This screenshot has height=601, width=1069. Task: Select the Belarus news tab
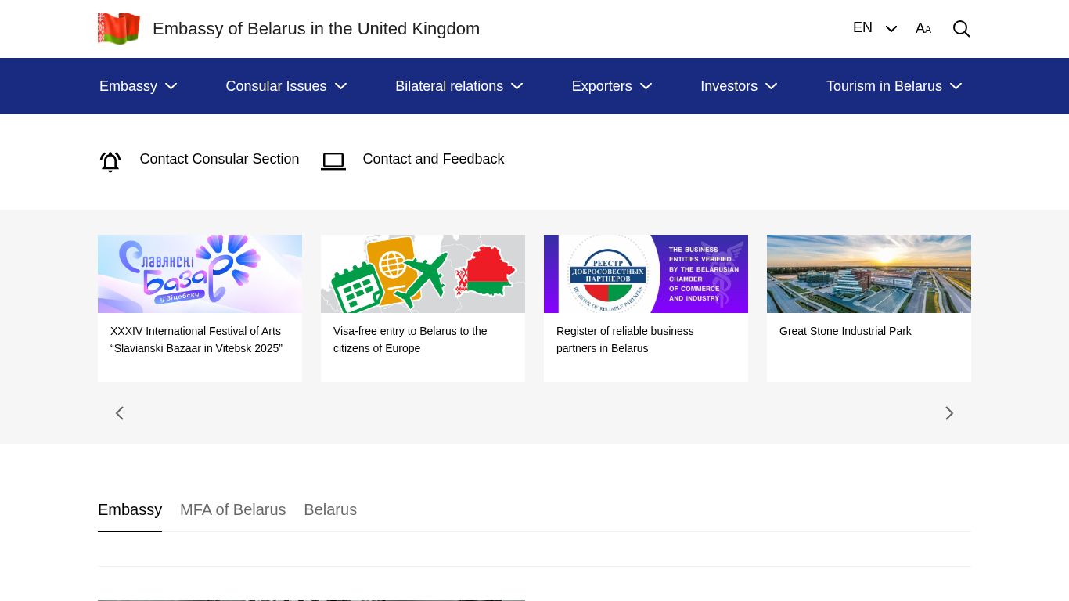(x=330, y=510)
